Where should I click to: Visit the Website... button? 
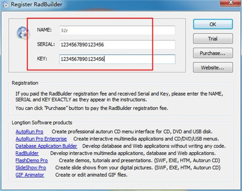pos(213,67)
